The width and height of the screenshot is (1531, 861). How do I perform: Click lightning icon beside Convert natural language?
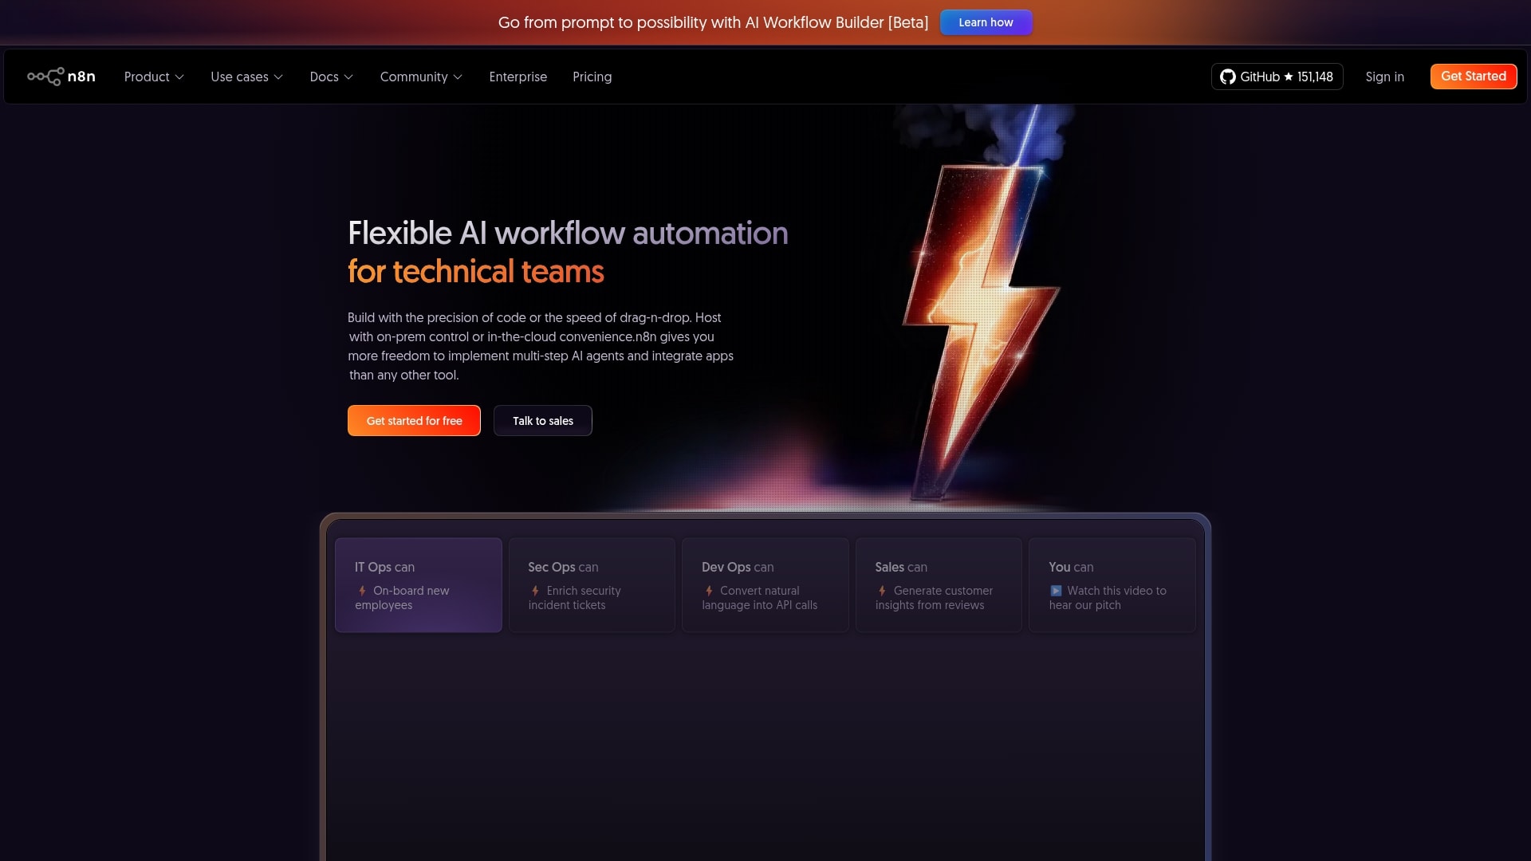point(709,591)
